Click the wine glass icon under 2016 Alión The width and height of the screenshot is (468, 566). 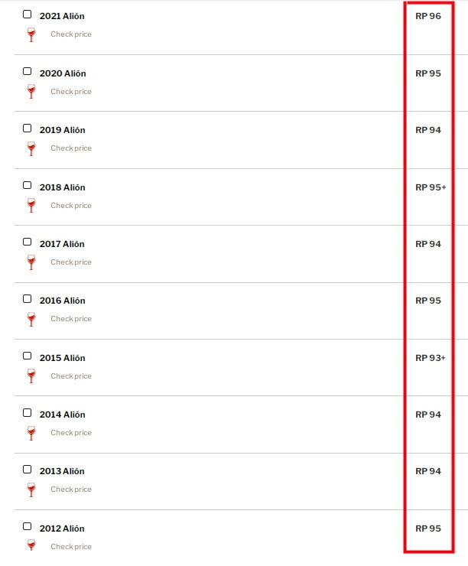pyautogui.click(x=31, y=319)
